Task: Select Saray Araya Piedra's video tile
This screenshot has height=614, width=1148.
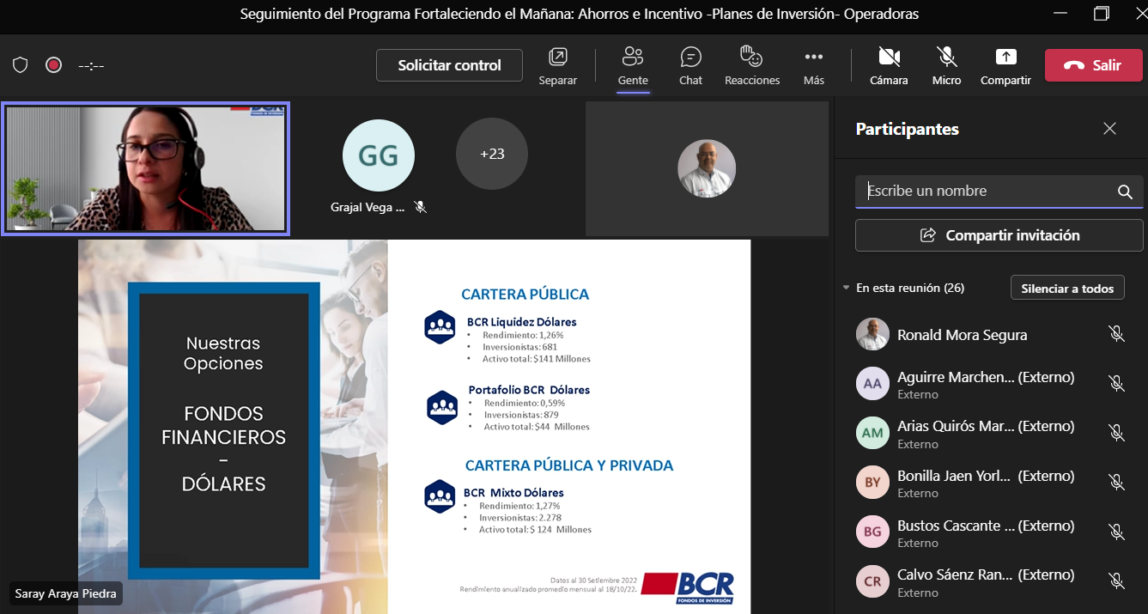Action: coord(145,168)
